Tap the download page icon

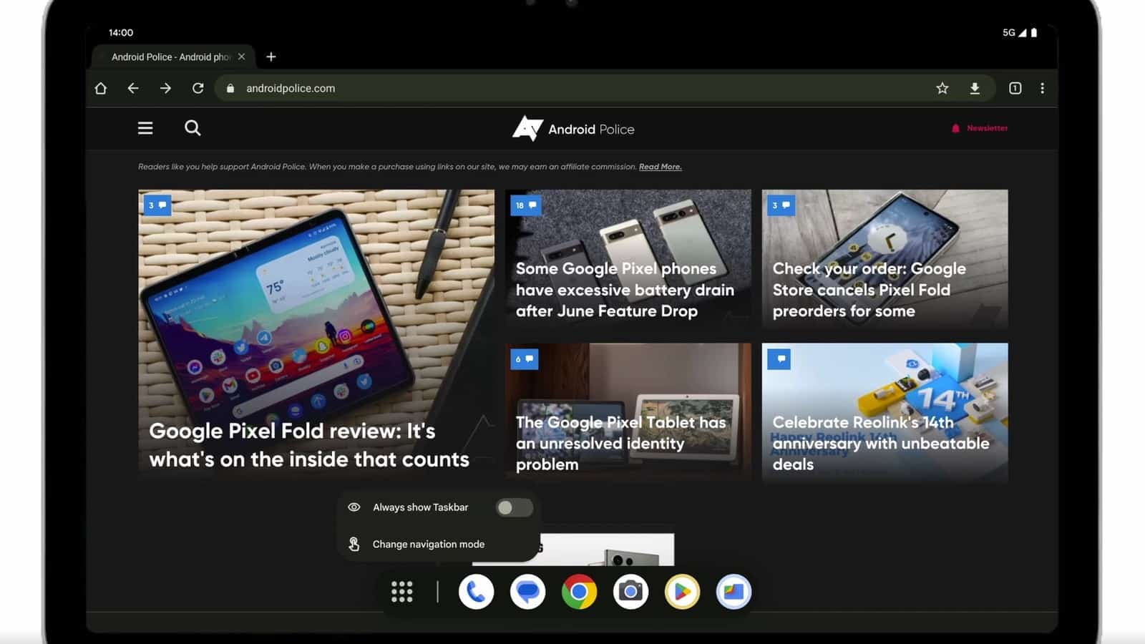click(x=975, y=88)
